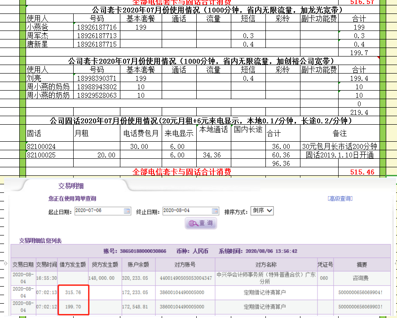Open the 高级查询 advanced query link
The width and height of the screenshot is (397, 318).
point(340,198)
